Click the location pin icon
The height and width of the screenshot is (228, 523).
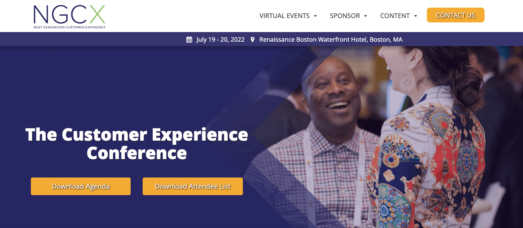pyautogui.click(x=252, y=40)
